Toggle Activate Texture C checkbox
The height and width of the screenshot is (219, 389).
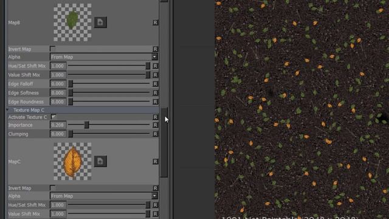tap(53, 117)
